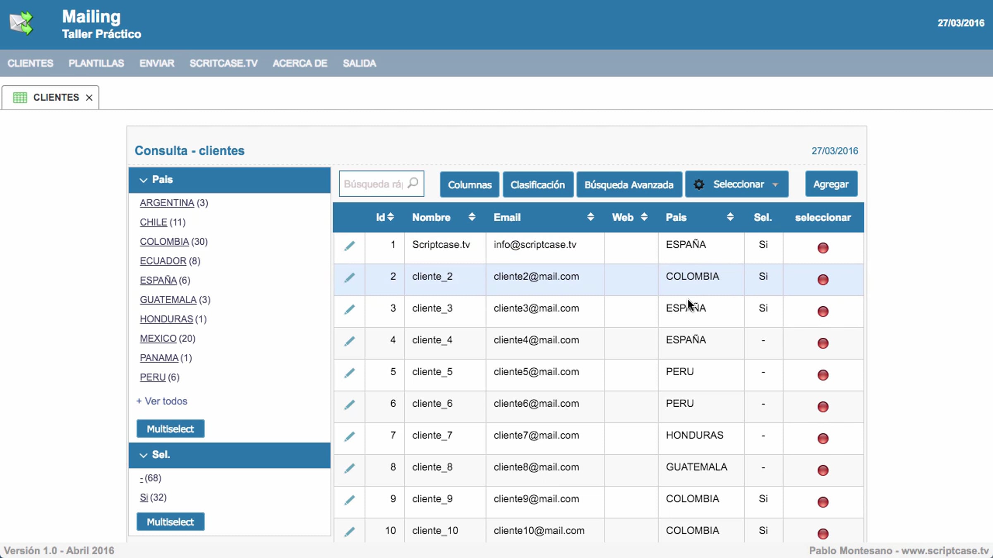Click the Agregar button
The height and width of the screenshot is (558, 993).
pyautogui.click(x=831, y=184)
